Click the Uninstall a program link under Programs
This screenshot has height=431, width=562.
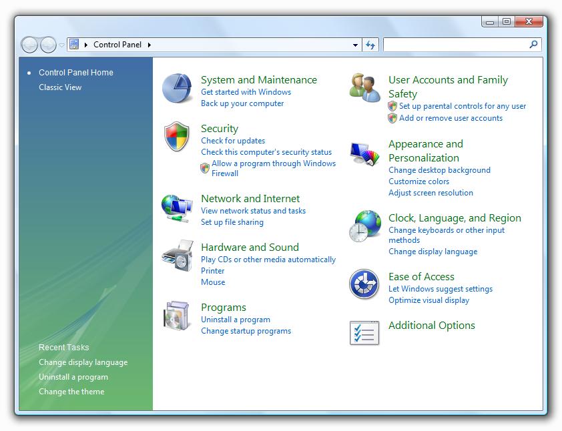click(x=236, y=320)
